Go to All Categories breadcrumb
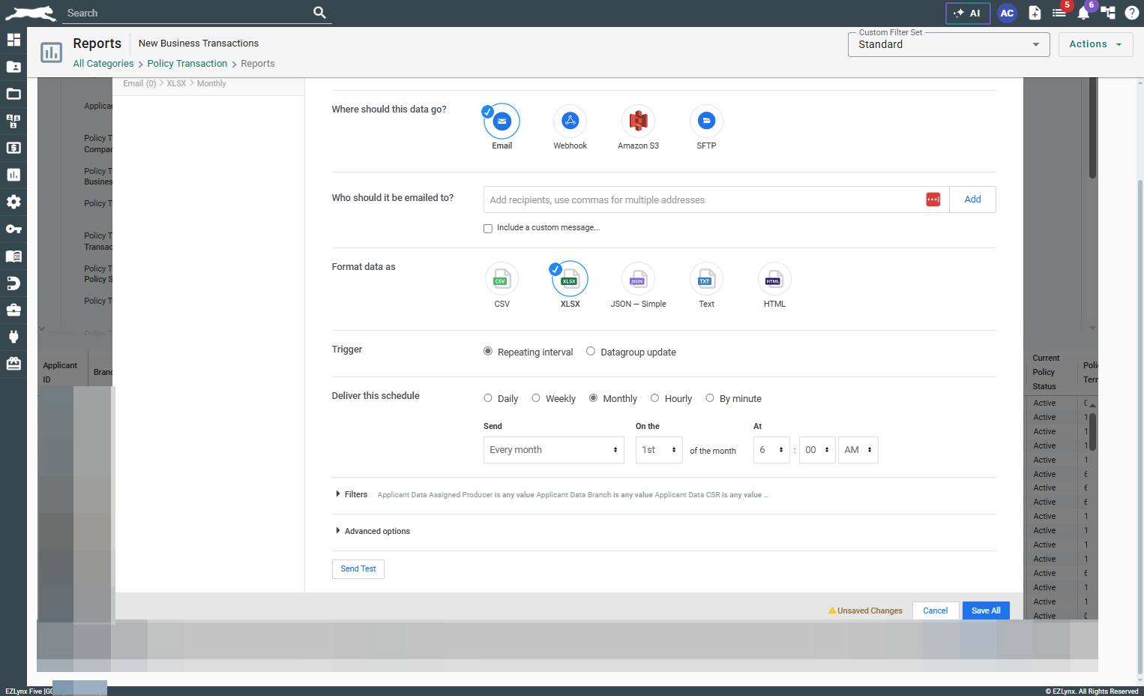This screenshot has height=696, width=1144. (x=103, y=64)
